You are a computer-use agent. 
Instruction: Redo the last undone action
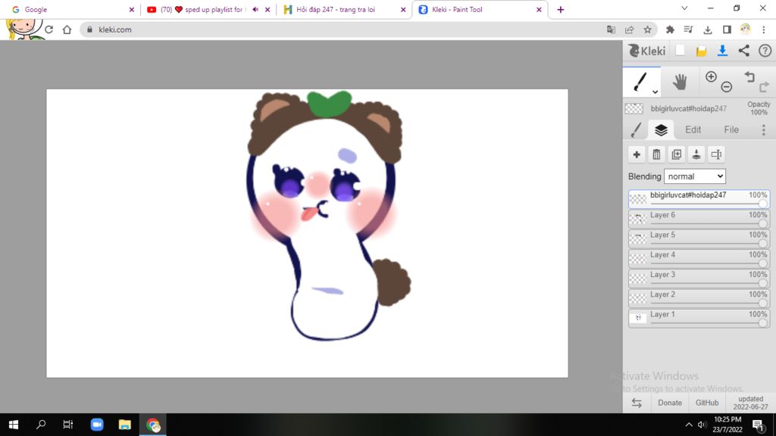click(764, 87)
